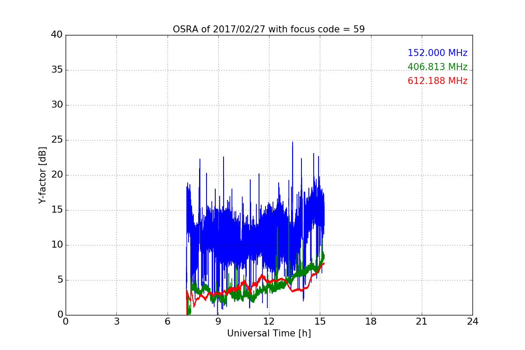The image size is (525, 350).
Task: Click the y-axis tick label 5
Action: [59, 280]
